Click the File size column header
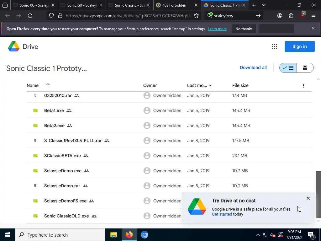The height and width of the screenshot is (241, 321). click(x=240, y=85)
